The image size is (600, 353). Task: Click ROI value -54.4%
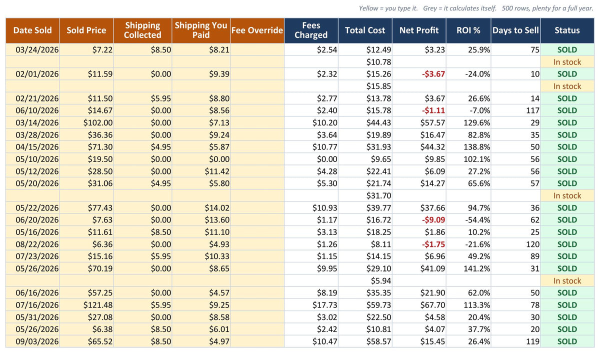(x=468, y=220)
